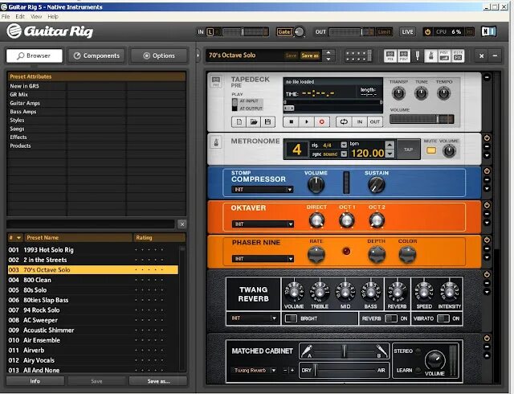Open a file with the Tapedeck folder icon

click(x=254, y=121)
